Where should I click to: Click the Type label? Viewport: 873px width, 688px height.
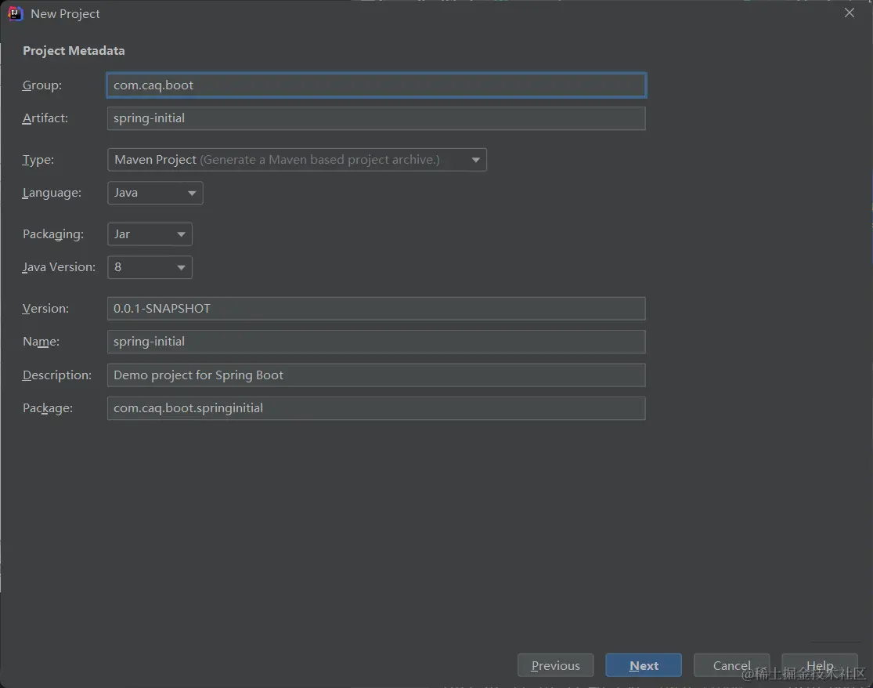[x=38, y=160]
